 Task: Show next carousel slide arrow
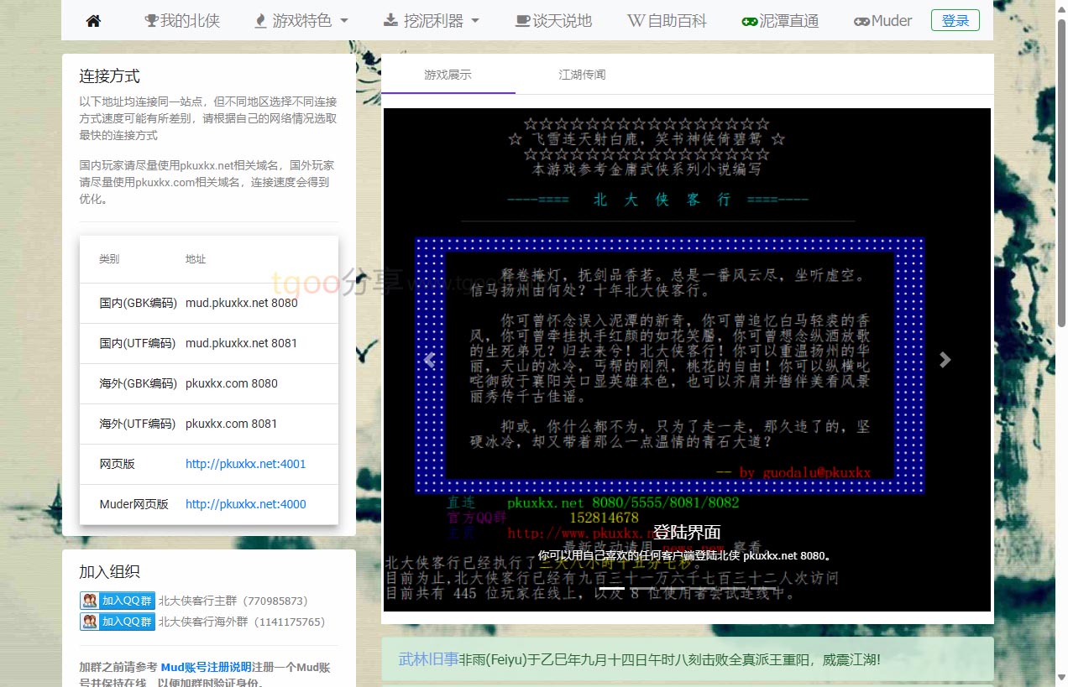click(x=945, y=360)
